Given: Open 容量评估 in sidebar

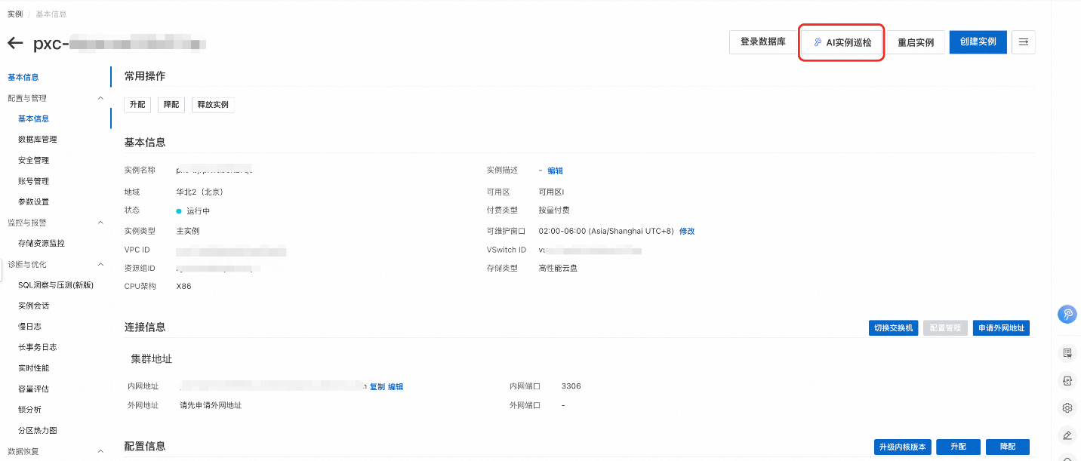Looking at the screenshot, I should [34, 389].
